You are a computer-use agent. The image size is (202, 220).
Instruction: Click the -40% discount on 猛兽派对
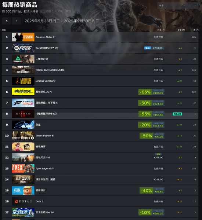[146, 191]
